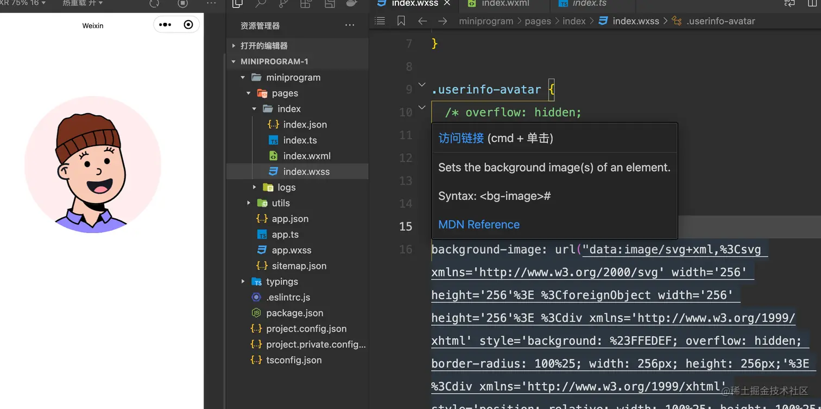This screenshot has height=409, width=821.
Task: Fold the .userinfo-avatar rule on line 9
Action: (x=422, y=85)
